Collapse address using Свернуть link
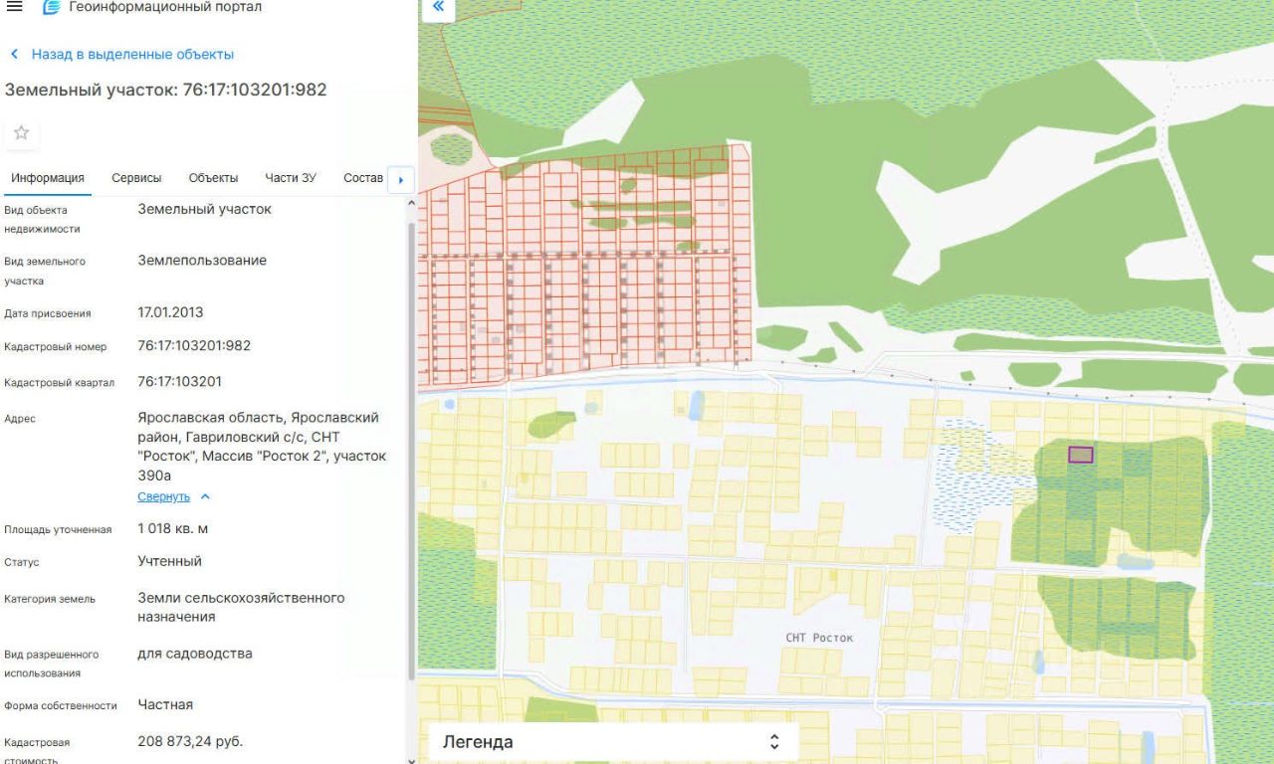1274x764 pixels. (163, 496)
